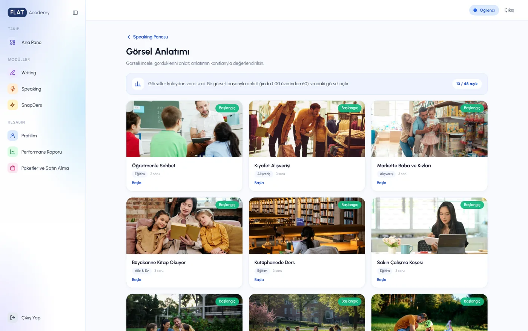Click Başla under Sakin Çalışma Köşesi
Screen dimensions: 528x331
[x=382, y=280]
